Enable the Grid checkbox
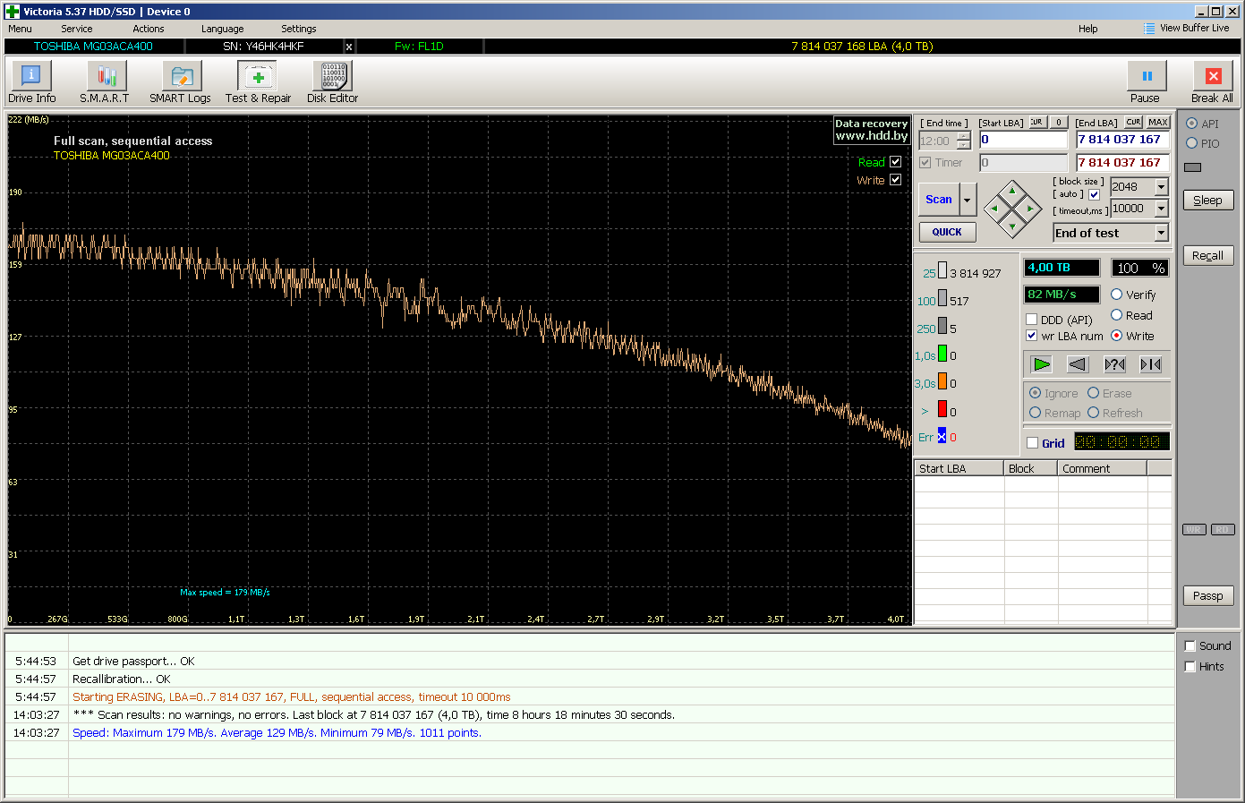This screenshot has width=1245, height=803. click(x=1033, y=443)
